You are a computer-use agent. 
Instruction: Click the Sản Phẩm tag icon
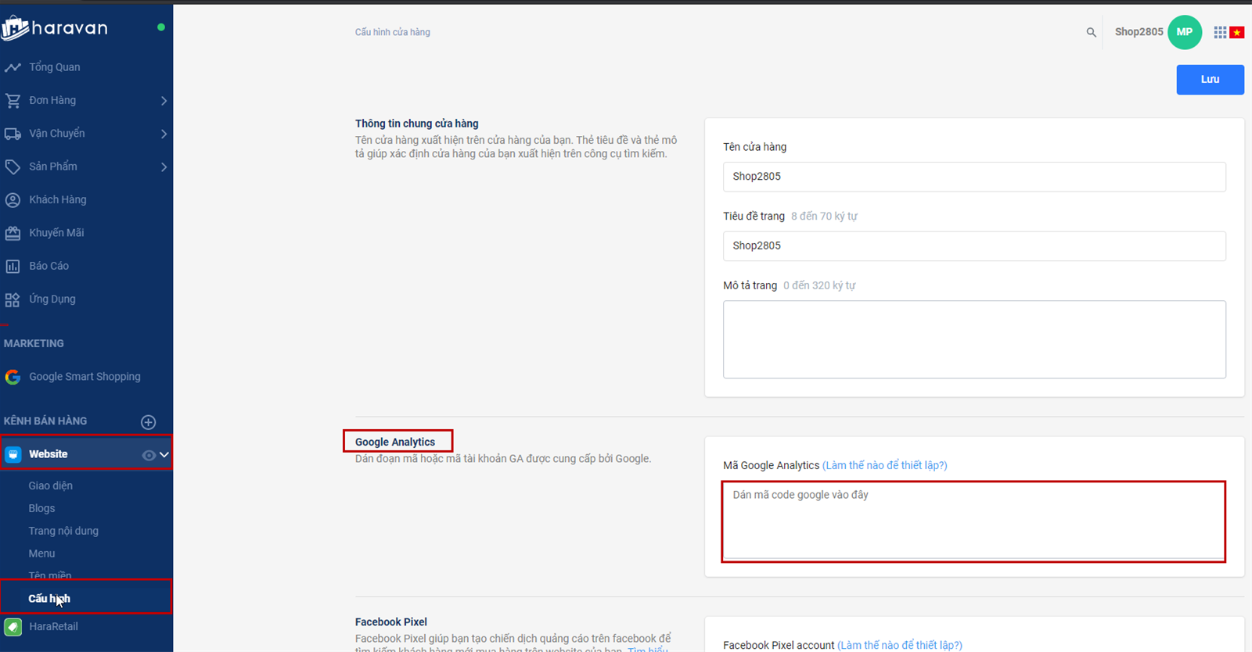pos(13,167)
